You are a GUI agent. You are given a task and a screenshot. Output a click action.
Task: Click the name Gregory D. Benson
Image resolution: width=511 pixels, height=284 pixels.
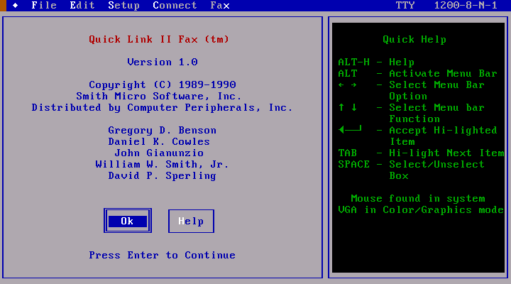click(163, 131)
